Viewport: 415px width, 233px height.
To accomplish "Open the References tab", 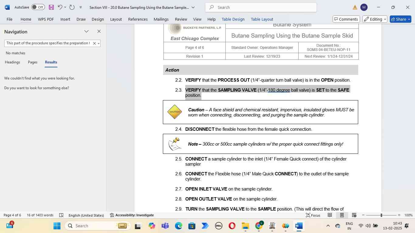I will (x=138, y=19).
